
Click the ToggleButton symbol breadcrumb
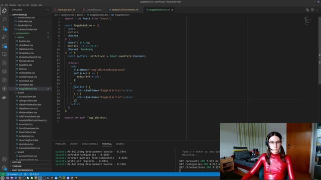click(x=120, y=15)
